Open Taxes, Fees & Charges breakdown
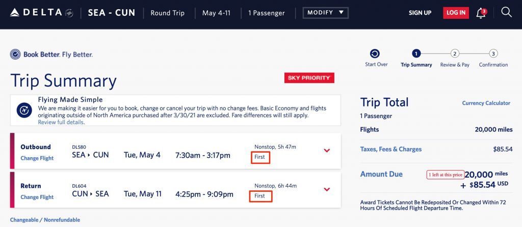Image resolution: width=522 pixels, height=227 pixels. click(390, 149)
